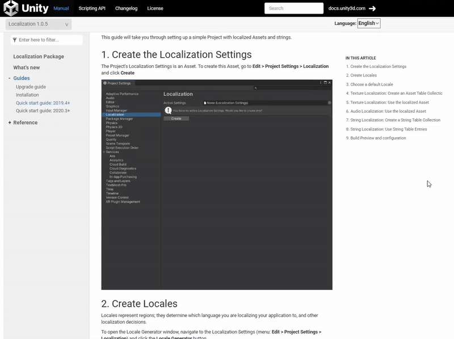Screen dimensions: 454x339
Task: Jump to 5. Texture Localization: Use localized Asset
Action: point(388,103)
